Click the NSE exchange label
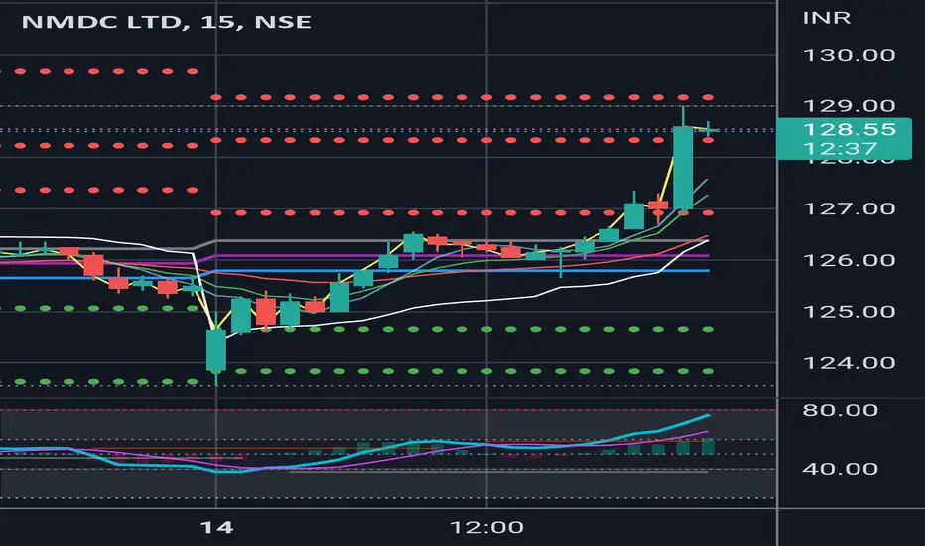The image size is (925, 546). pos(283,22)
